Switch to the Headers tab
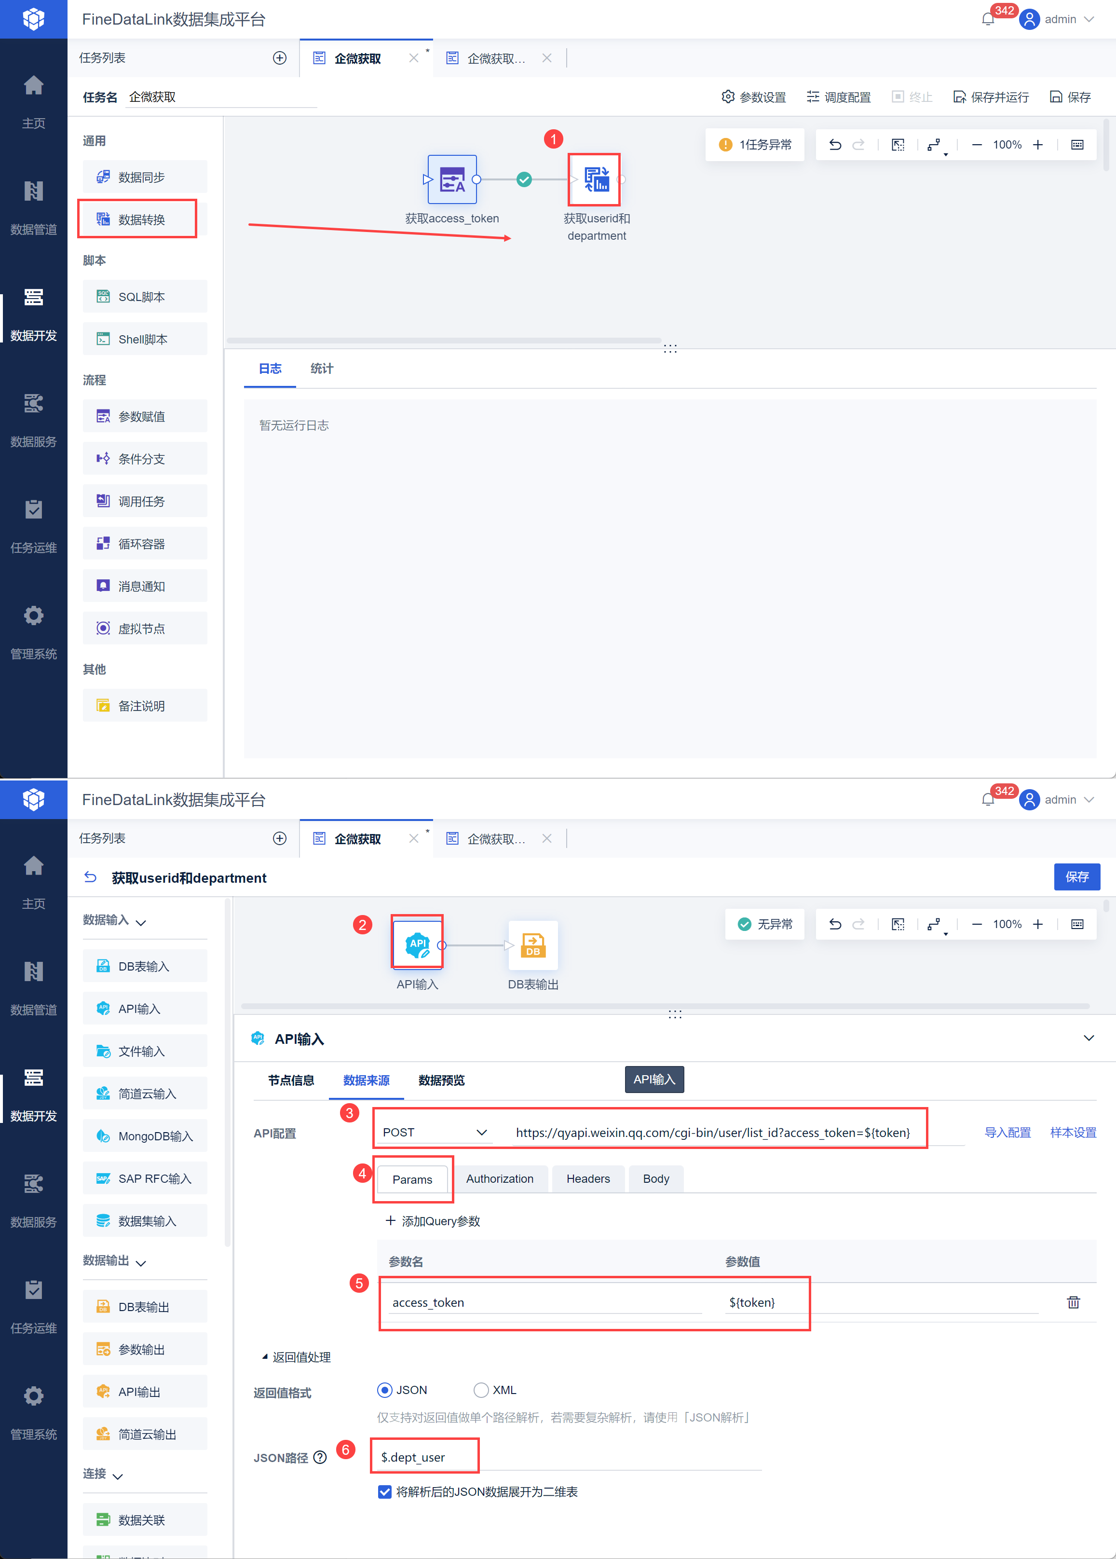Image resolution: width=1116 pixels, height=1559 pixels. coord(587,1179)
